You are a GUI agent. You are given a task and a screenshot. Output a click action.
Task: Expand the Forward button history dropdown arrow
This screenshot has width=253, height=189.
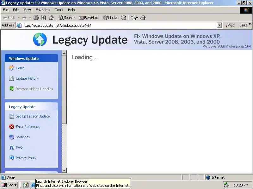point(30,18)
